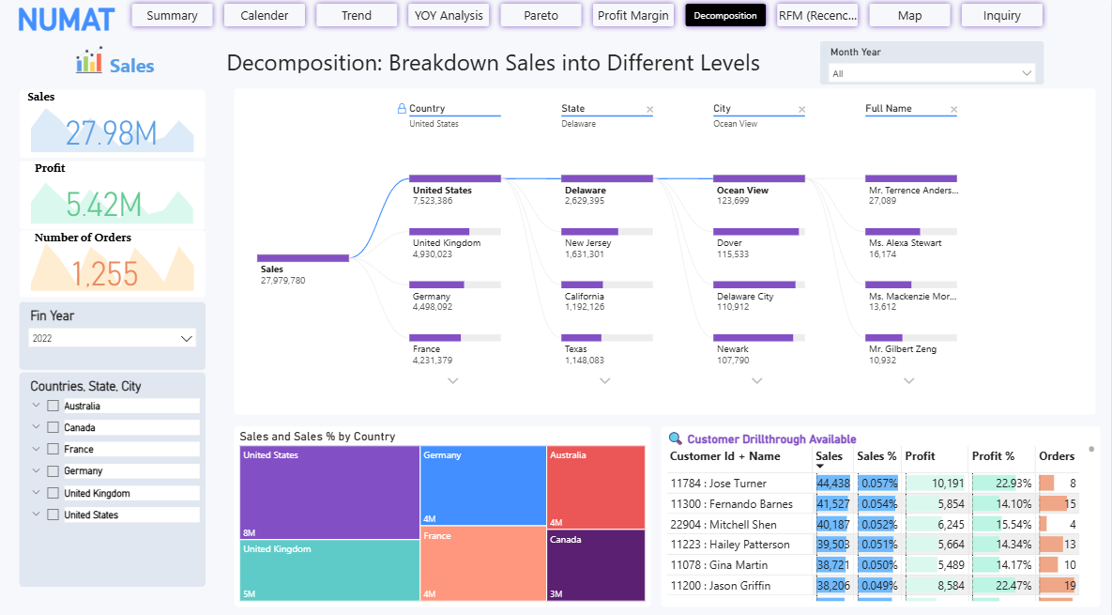Image resolution: width=1112 pixels, height=615 pixels.
Task: Go to the Trend tab
Action: click(357, 15)
